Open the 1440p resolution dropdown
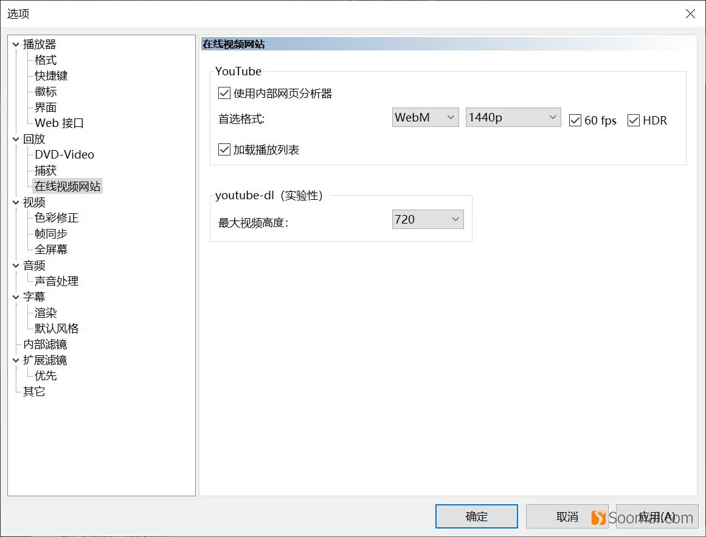Image resolution: width=706 pixels, height=537 pixels. 513,117
